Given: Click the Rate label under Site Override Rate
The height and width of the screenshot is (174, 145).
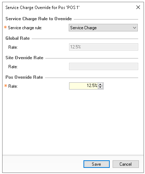Looking at the screenshot, I should (13, 67).
